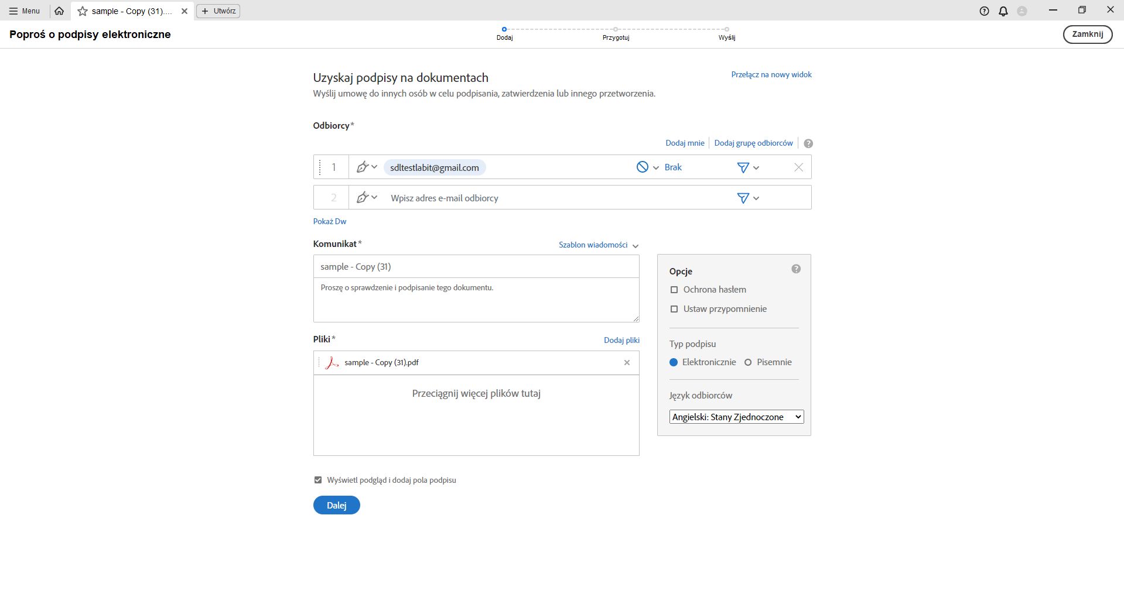Open the help question mark icon in title bar
This screenshot has height=594, width=1124.
pyautogui.click(x=985, y=11)
